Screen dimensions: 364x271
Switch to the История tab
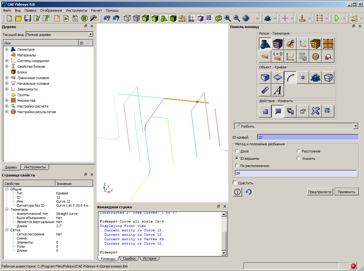(x=150, y=258)
